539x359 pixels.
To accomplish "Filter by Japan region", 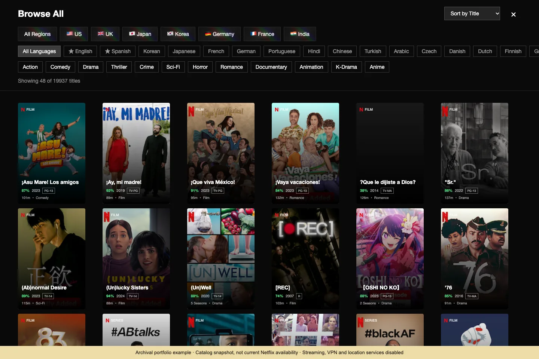I will 140,34.
